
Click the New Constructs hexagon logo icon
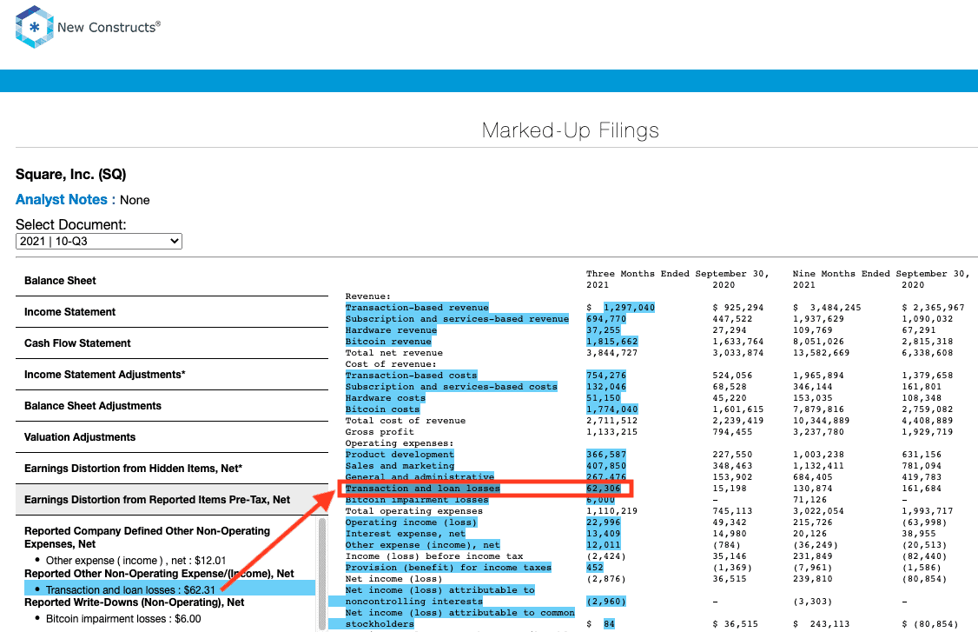pos(34,27)
